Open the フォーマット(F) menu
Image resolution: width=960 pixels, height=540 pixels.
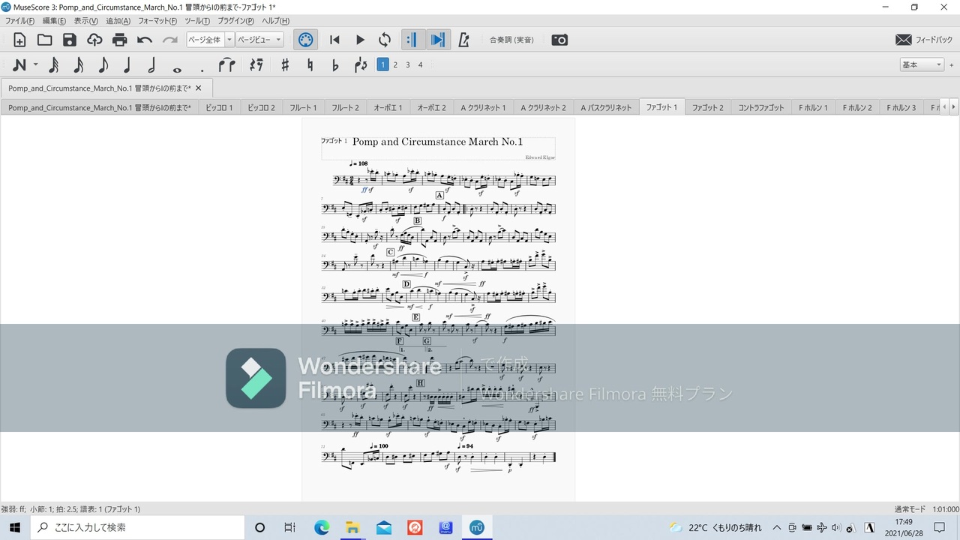click(157, 21)
